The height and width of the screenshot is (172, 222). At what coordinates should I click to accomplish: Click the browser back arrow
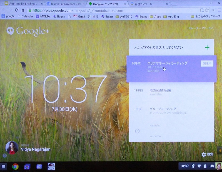(4, 10)
